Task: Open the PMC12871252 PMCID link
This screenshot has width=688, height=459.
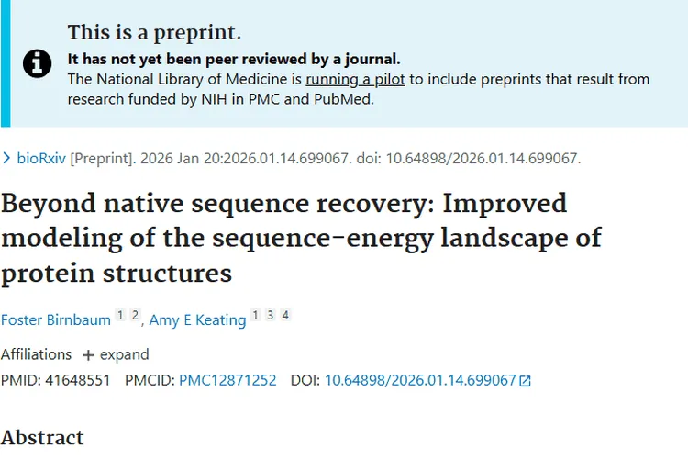Action: (227, 380)
